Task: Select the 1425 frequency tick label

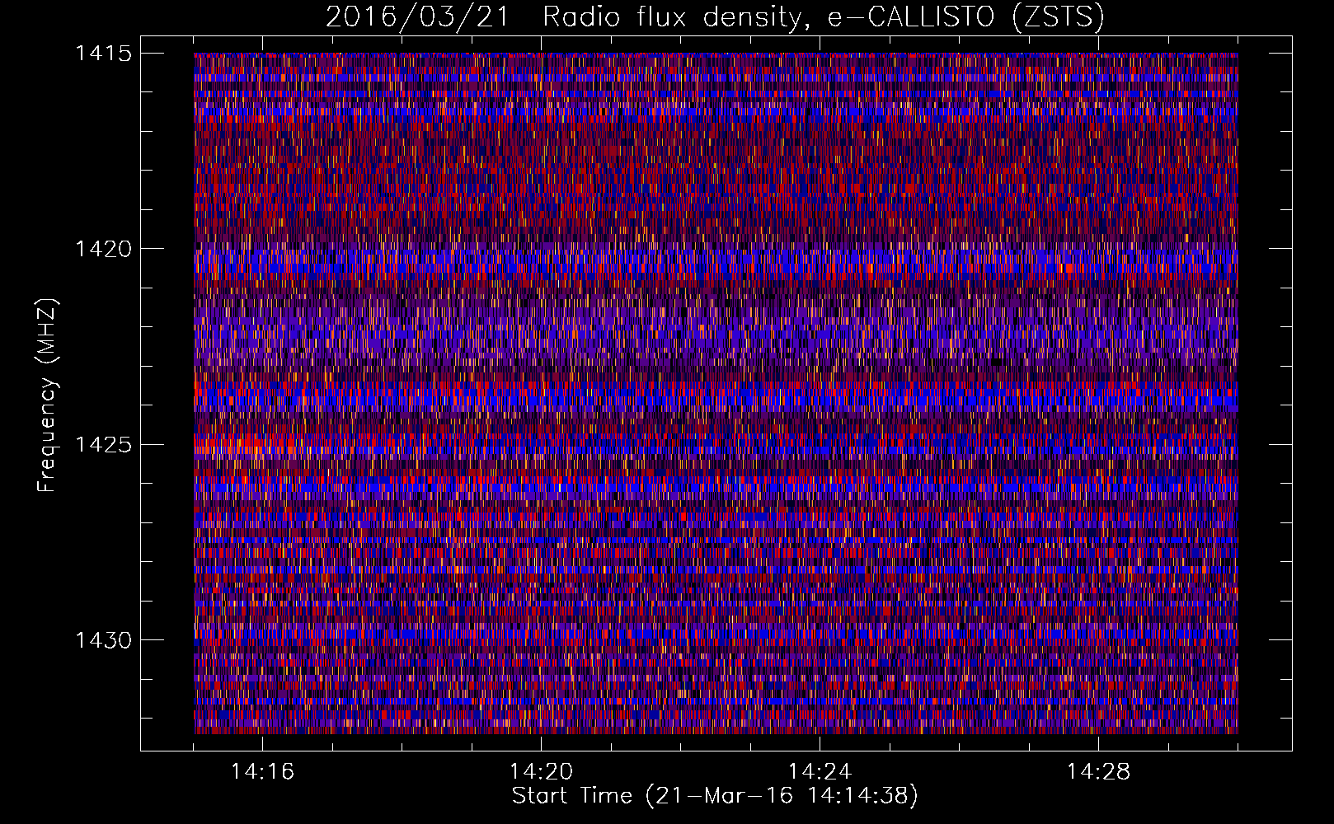Action: [103, 445]
